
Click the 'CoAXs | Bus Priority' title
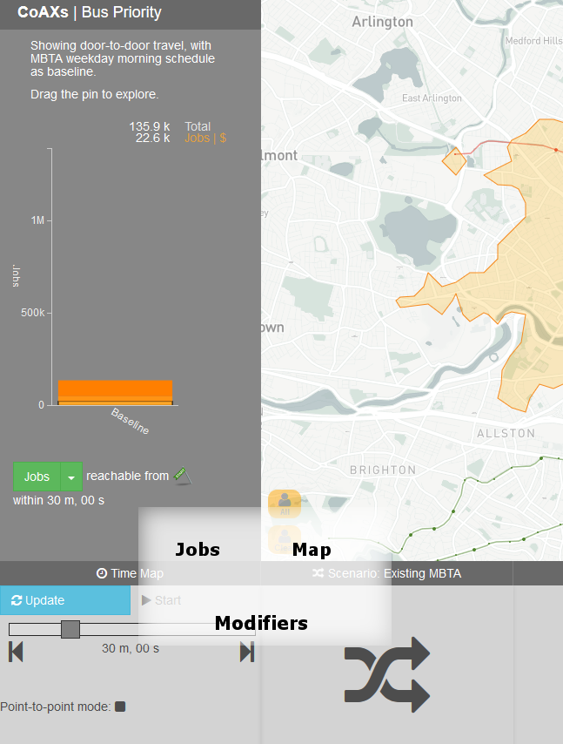tap(90, 12)
